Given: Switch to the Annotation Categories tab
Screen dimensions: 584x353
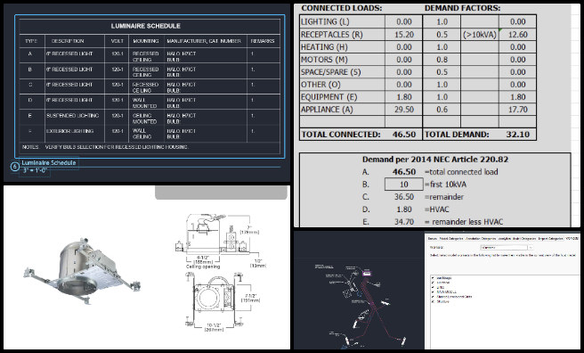Looking at the screenshot, I should click(x=481, y=239).
